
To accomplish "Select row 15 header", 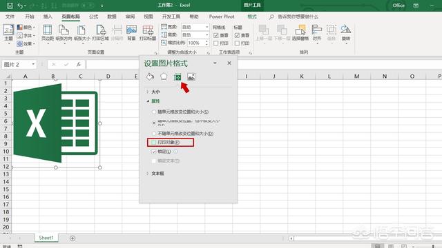I will (6, 189).
